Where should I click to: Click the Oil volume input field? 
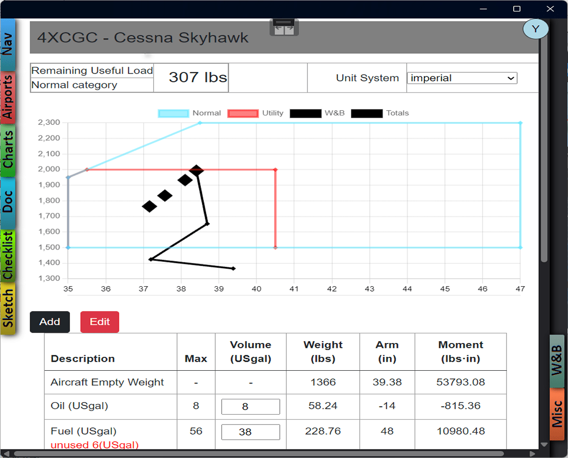251,406
